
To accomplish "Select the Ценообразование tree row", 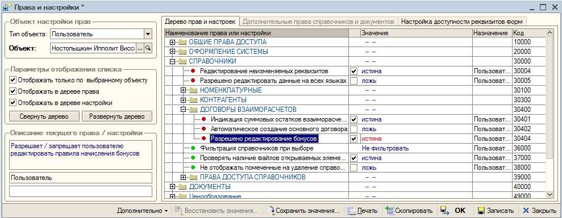I will [x=355, y=196].
